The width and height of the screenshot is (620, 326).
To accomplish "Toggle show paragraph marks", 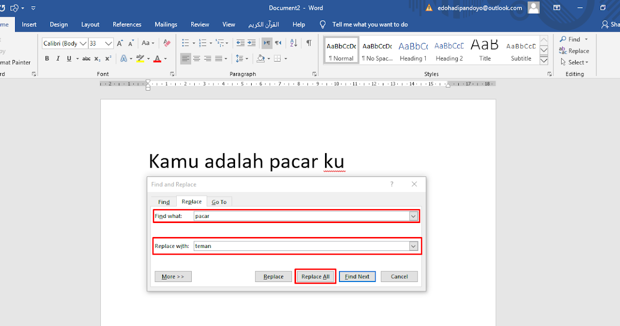I will 308,43.
